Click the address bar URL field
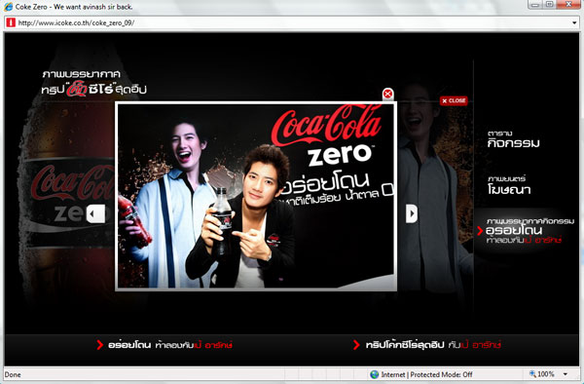Screen dimensions: 584x384 tap(292, 22)
